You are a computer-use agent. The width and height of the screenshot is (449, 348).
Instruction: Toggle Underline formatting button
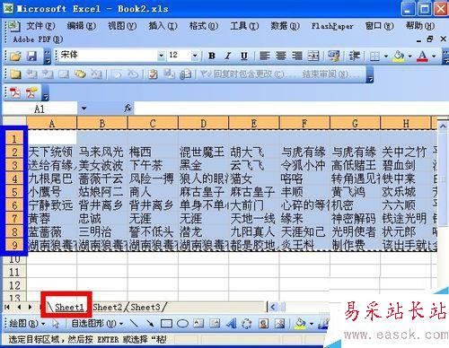[244, 56]
